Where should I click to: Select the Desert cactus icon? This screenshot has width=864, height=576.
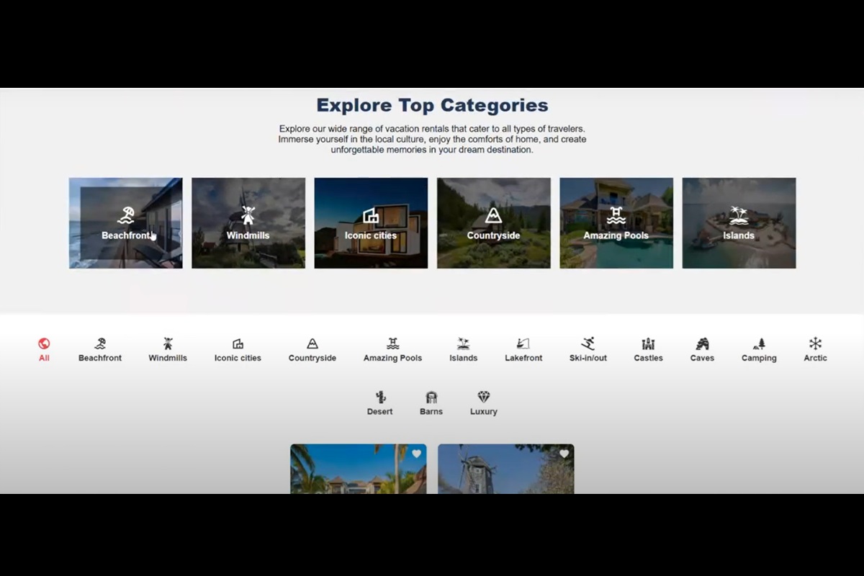pyautogui.click(x=380, y=397)
